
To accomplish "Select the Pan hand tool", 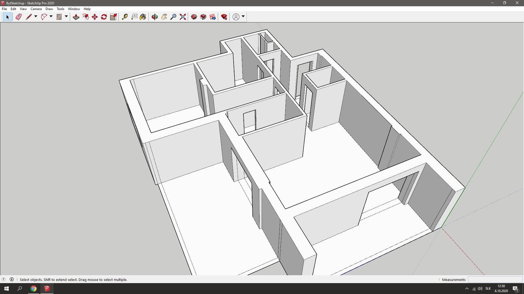I will [x=164, y=17].
